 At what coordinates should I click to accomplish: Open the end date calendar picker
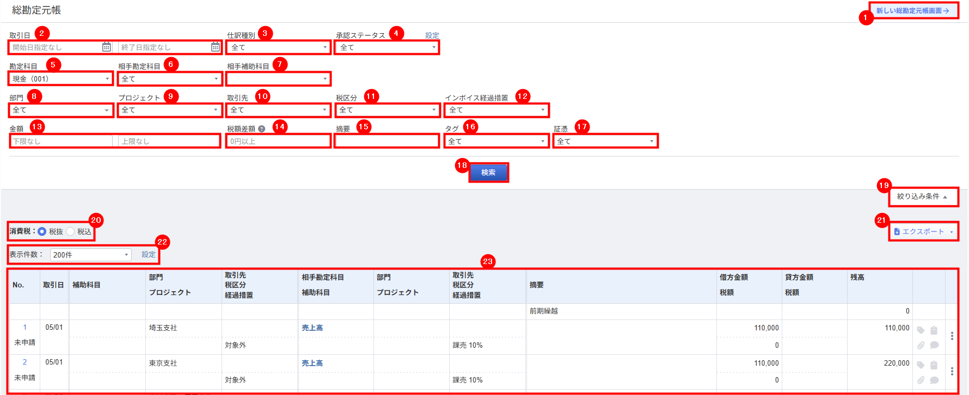pos(216,47)
